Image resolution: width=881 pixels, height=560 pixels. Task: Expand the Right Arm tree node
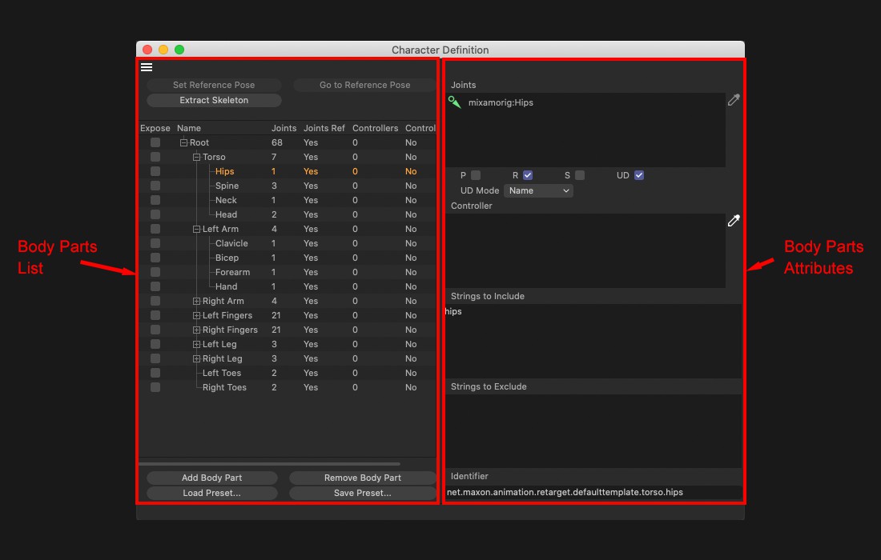197,301
